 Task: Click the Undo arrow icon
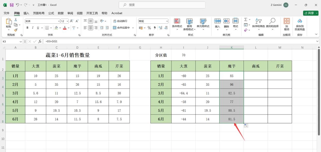click(x=18, y=5)
